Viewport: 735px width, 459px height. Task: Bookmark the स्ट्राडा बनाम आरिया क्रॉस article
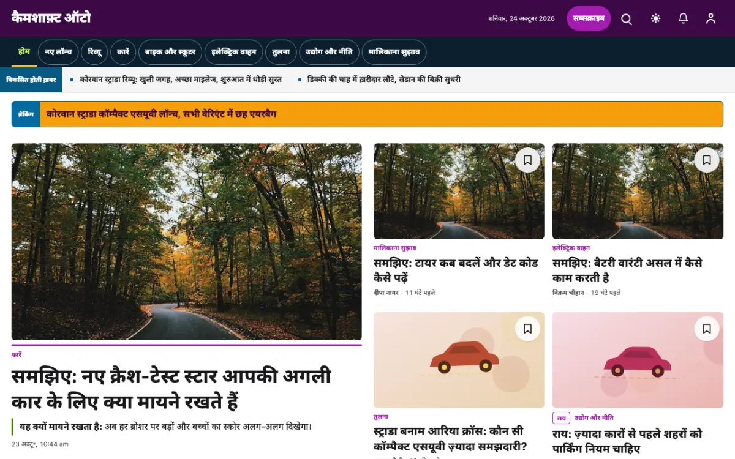[527, 329]
